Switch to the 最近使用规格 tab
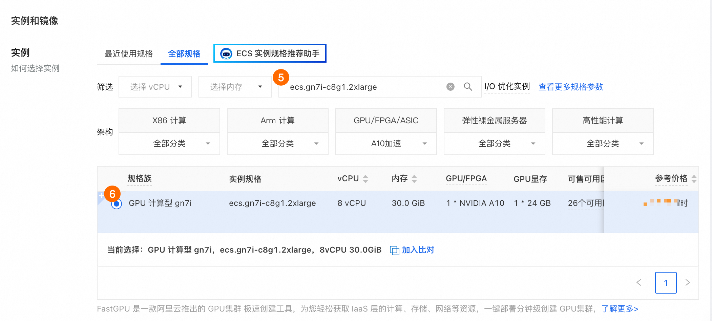The image size is (712, 321). tap(129, 54)
